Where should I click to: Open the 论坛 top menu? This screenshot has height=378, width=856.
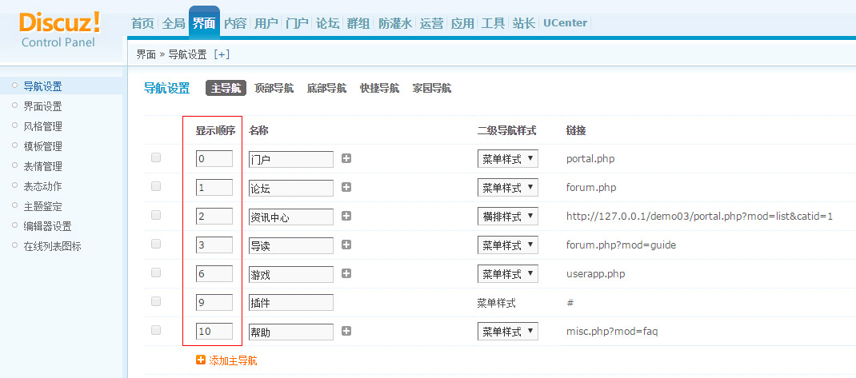(x=328, y=23)
